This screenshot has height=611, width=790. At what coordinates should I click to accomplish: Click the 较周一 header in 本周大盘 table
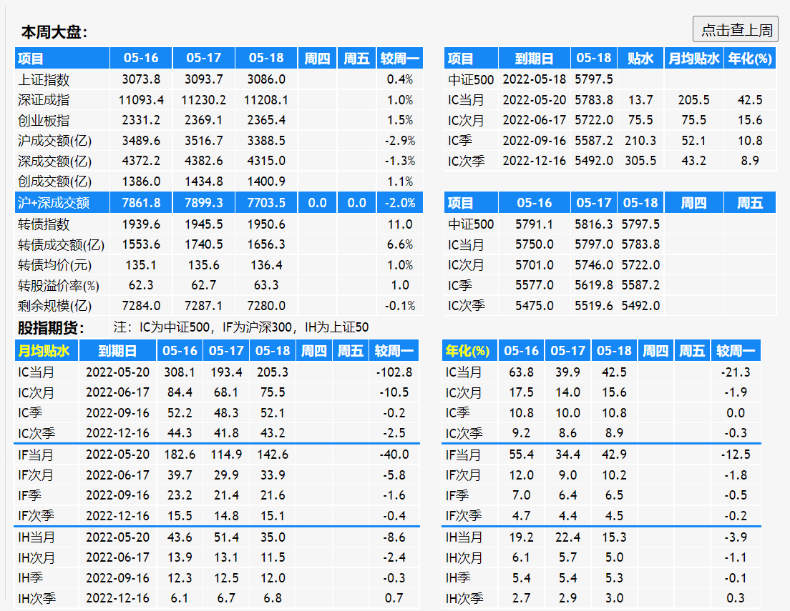point(399,59)
